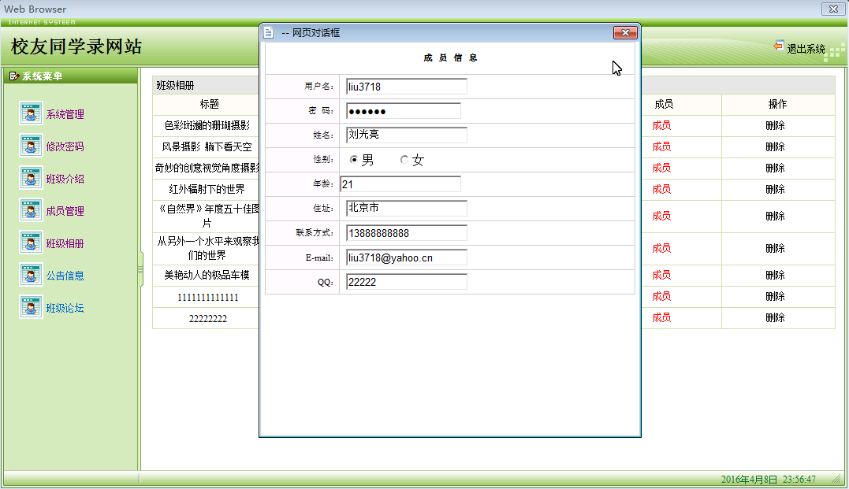Viewport: 849px width, 489px height.
Task: Open 班级相册 menu link
Action: 65,243
